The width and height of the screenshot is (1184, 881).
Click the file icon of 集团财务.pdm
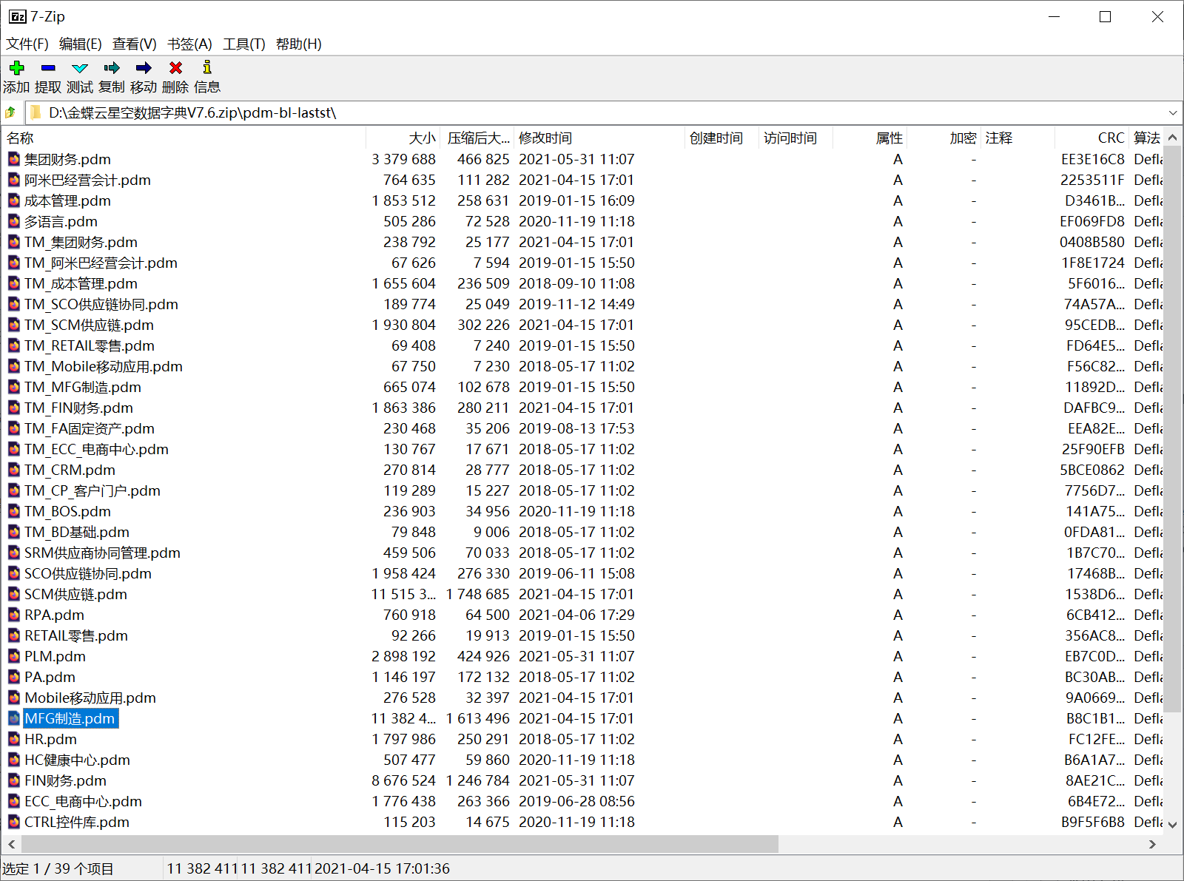tap(14, 159)
